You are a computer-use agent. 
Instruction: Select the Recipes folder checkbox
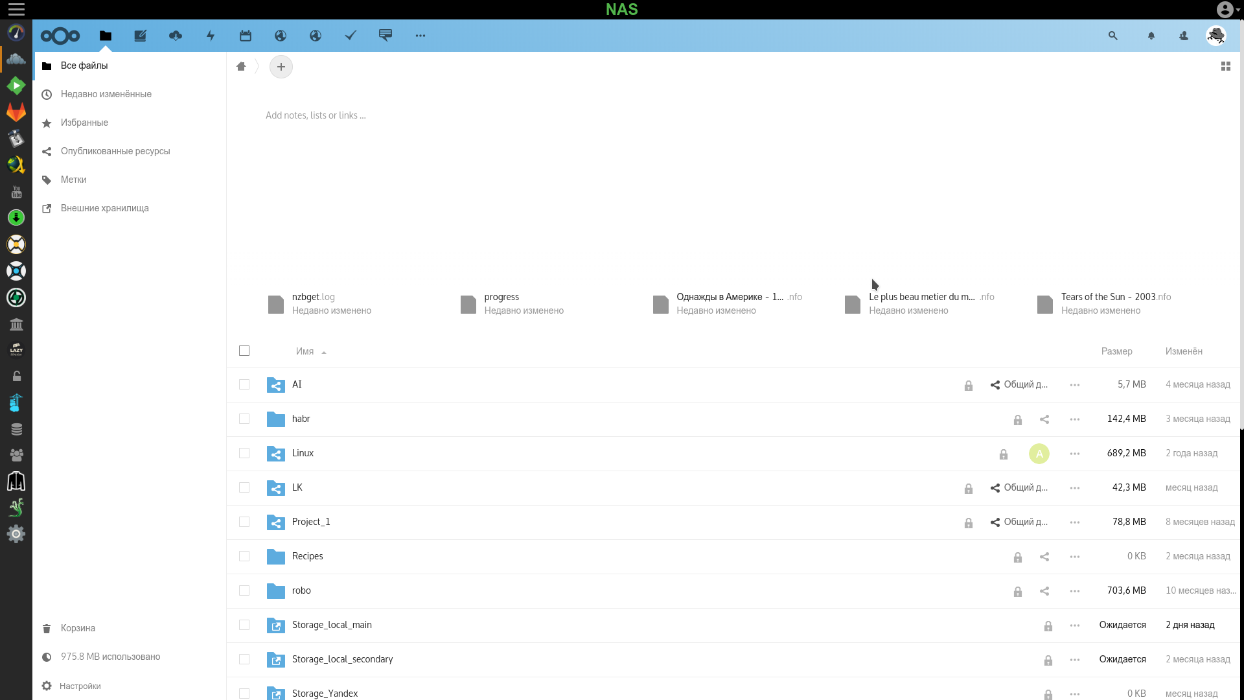[244, 556]
